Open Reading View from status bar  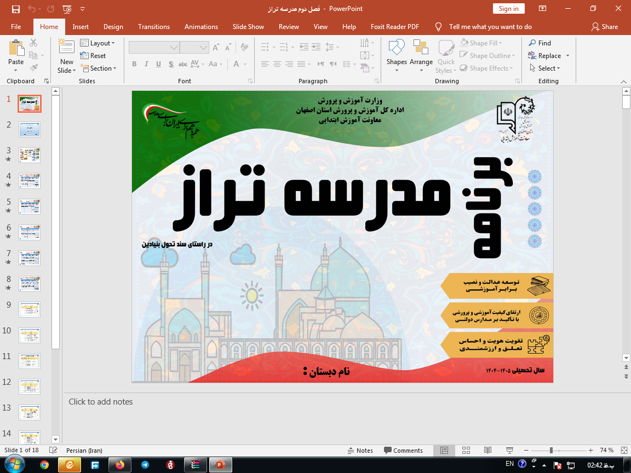point(487,451)
